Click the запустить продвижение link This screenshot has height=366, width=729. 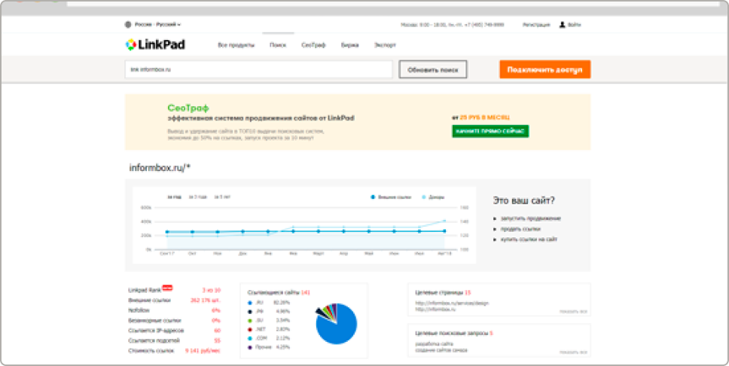tap(530, 218)
